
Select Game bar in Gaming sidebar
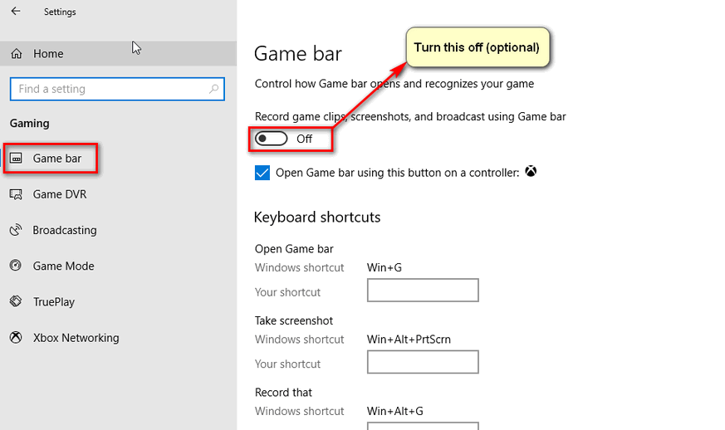(x=119, y=158)
